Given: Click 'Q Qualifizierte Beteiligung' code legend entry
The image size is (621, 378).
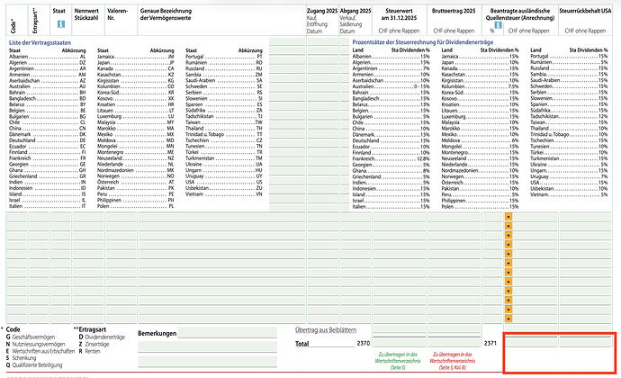Looking at the screenshot, I should click(34, 365).
